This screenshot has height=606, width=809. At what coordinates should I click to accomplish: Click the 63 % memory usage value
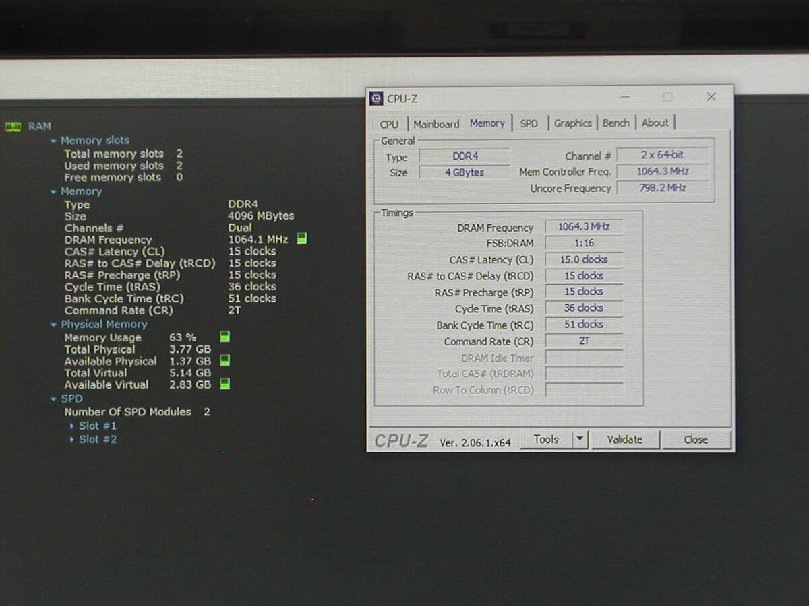click(183, 337)
